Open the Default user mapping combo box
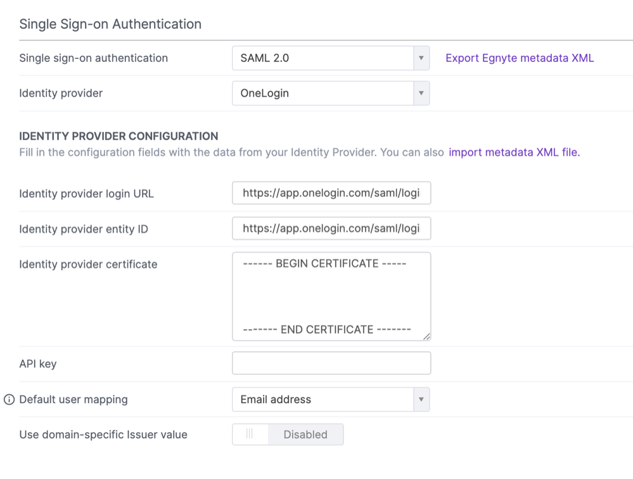Viewport: 633px width, 479px height. click(323, 399)
